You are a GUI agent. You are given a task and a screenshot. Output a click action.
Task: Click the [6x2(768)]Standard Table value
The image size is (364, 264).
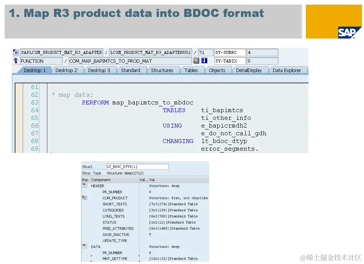pyautogui.click(x=173, y=216)
